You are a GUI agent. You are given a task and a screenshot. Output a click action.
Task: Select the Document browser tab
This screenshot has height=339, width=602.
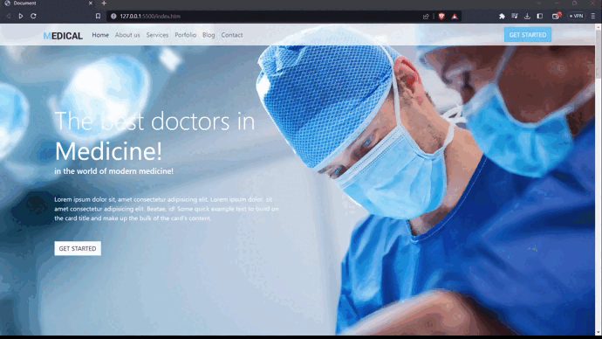pos(48,3)
